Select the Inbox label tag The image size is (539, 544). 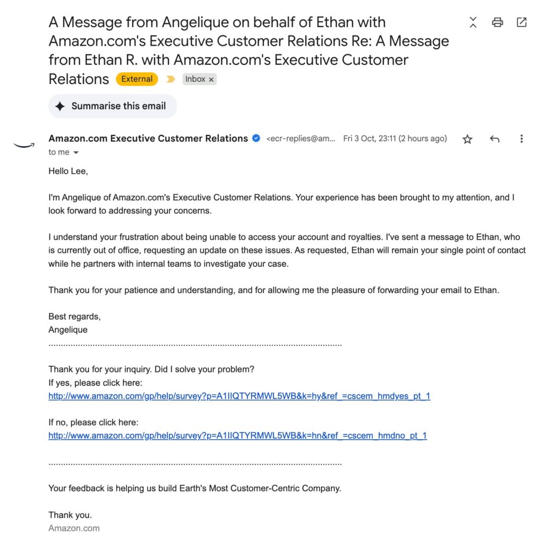[194, 79]
